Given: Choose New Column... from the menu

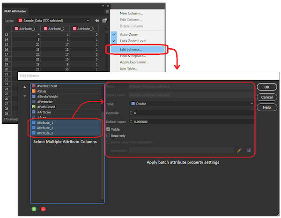Looking at the screenshot, I should 131,13.
